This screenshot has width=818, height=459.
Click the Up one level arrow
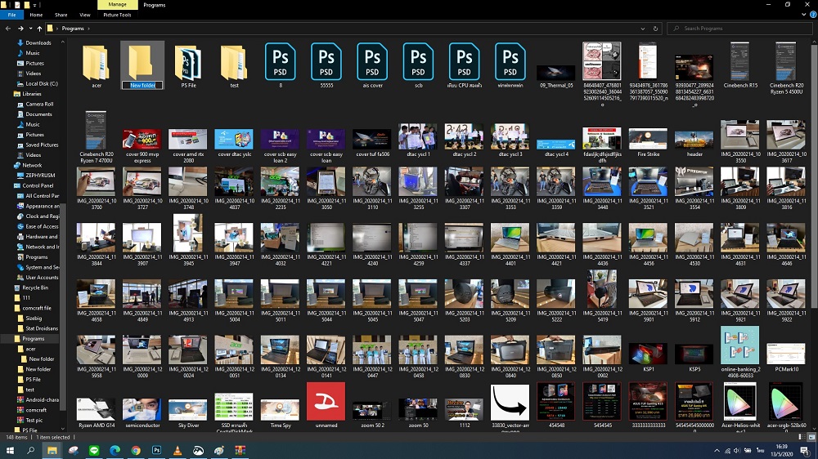39,29
